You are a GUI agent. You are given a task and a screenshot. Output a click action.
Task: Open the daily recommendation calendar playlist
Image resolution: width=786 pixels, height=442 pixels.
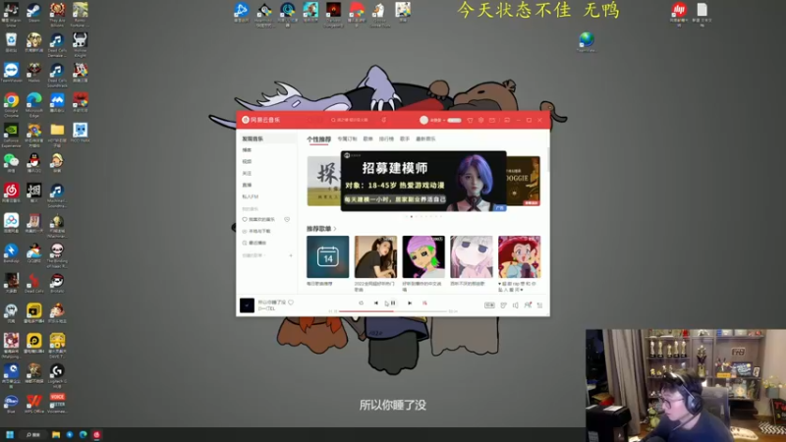(x=327, y=257)
